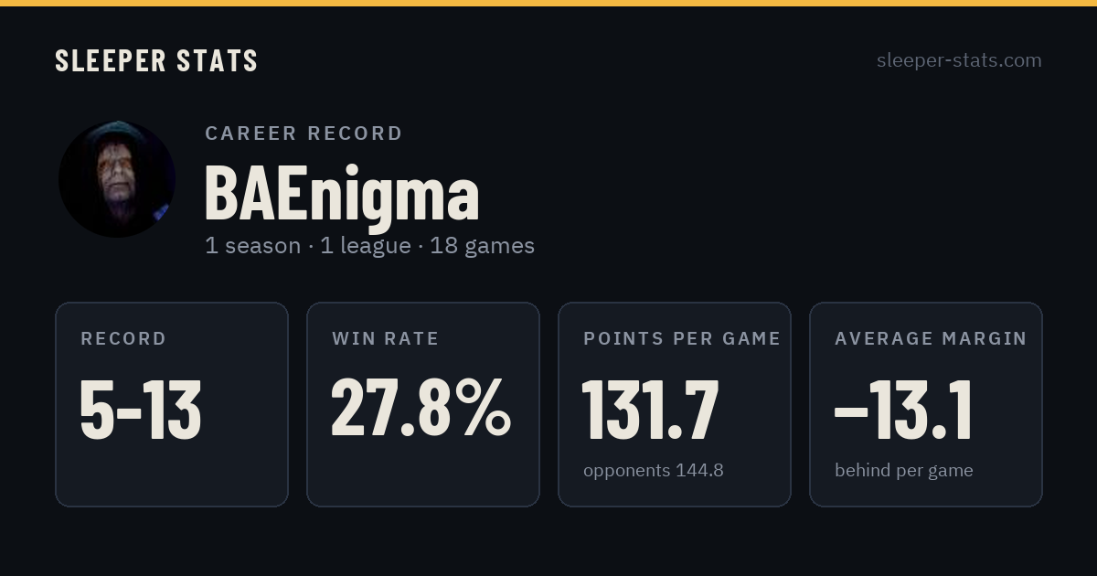Click the SLEEPER STATS logo text
The image size is (1097, 576).
[156, 60]
